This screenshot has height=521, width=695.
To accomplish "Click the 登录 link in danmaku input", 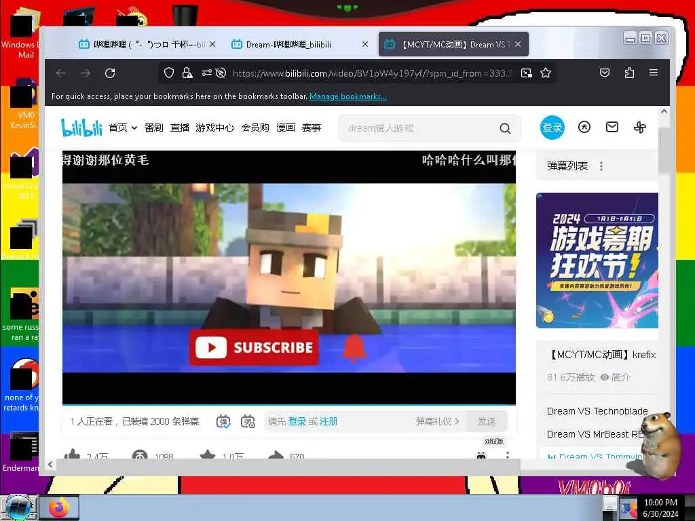I will coord(297,421).
